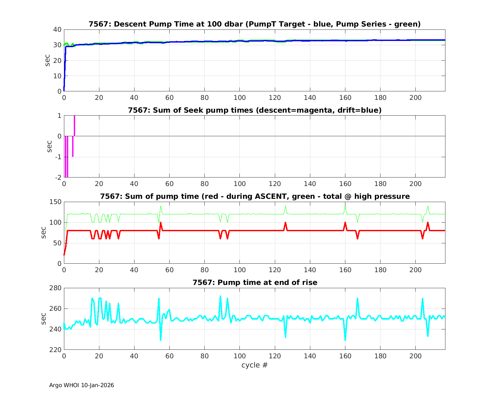492x393 pixels.
Task: Click the green dotted peak near cycle 55
Action: coord(161,207)
